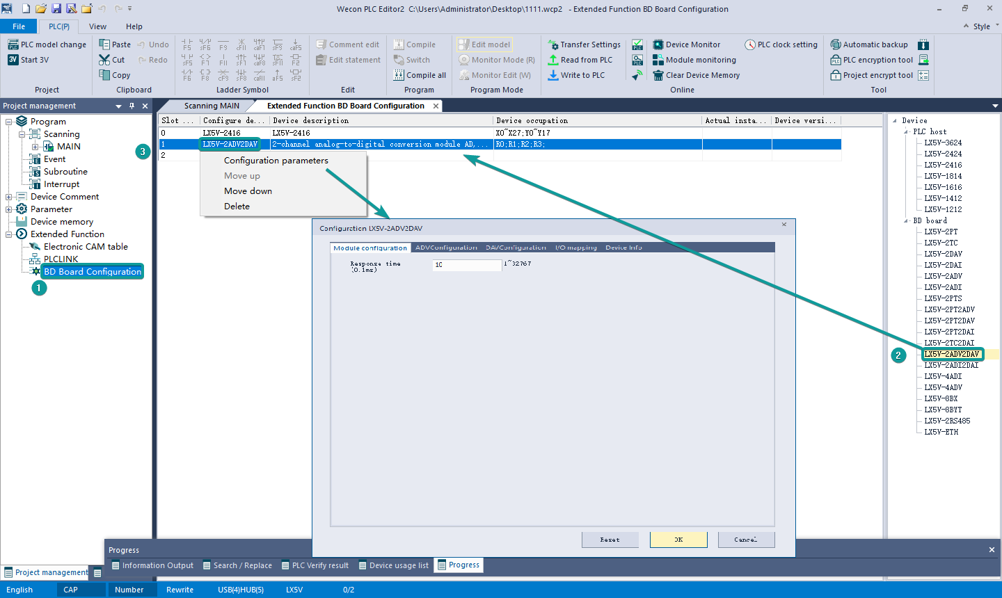Select LX5V-4ADI in the Device list

click(943, 376)
